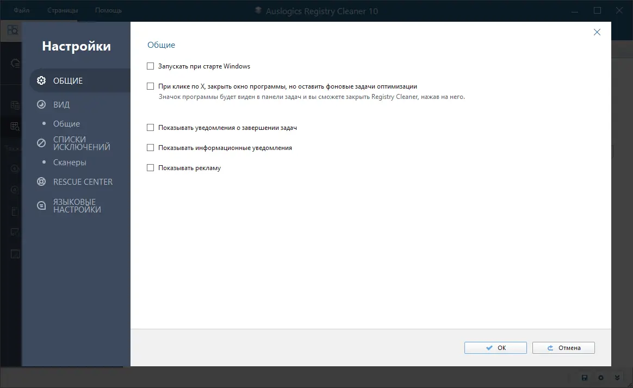Click the Общие heading above the checkboxes
Image resolution: width=633 pixels, height=388 pixels.
coord(161,45)
